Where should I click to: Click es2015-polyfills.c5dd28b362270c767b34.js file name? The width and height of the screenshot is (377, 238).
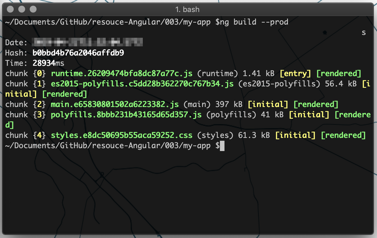point(142,84)
